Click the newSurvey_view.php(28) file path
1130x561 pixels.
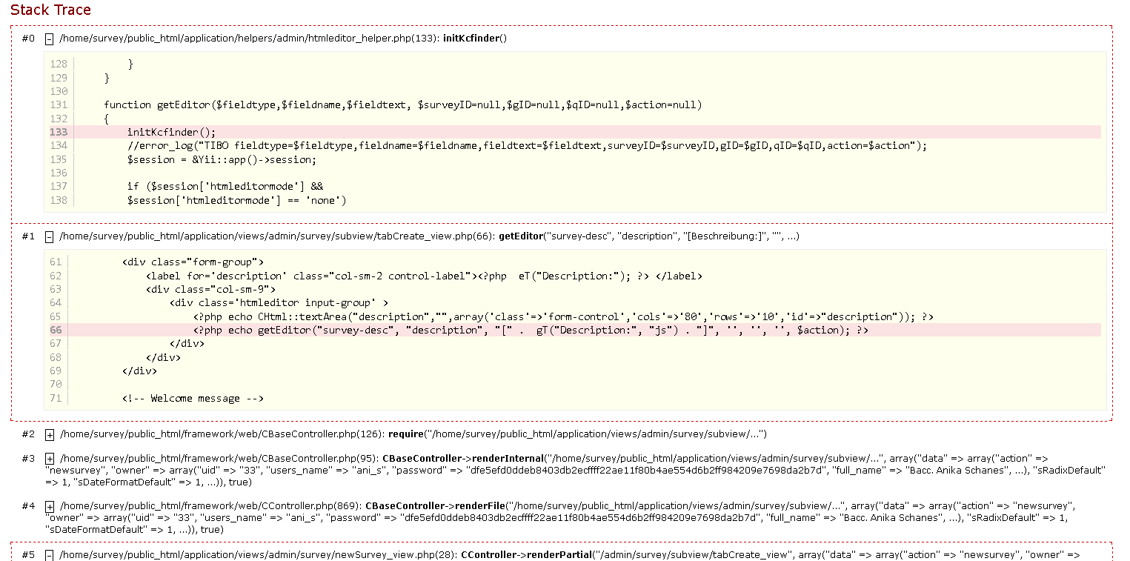pos(258,554)
